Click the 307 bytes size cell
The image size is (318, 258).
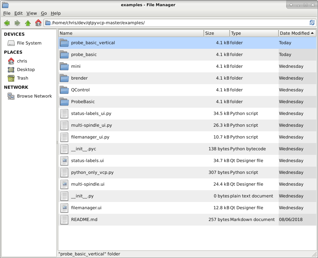click(219, 172)
